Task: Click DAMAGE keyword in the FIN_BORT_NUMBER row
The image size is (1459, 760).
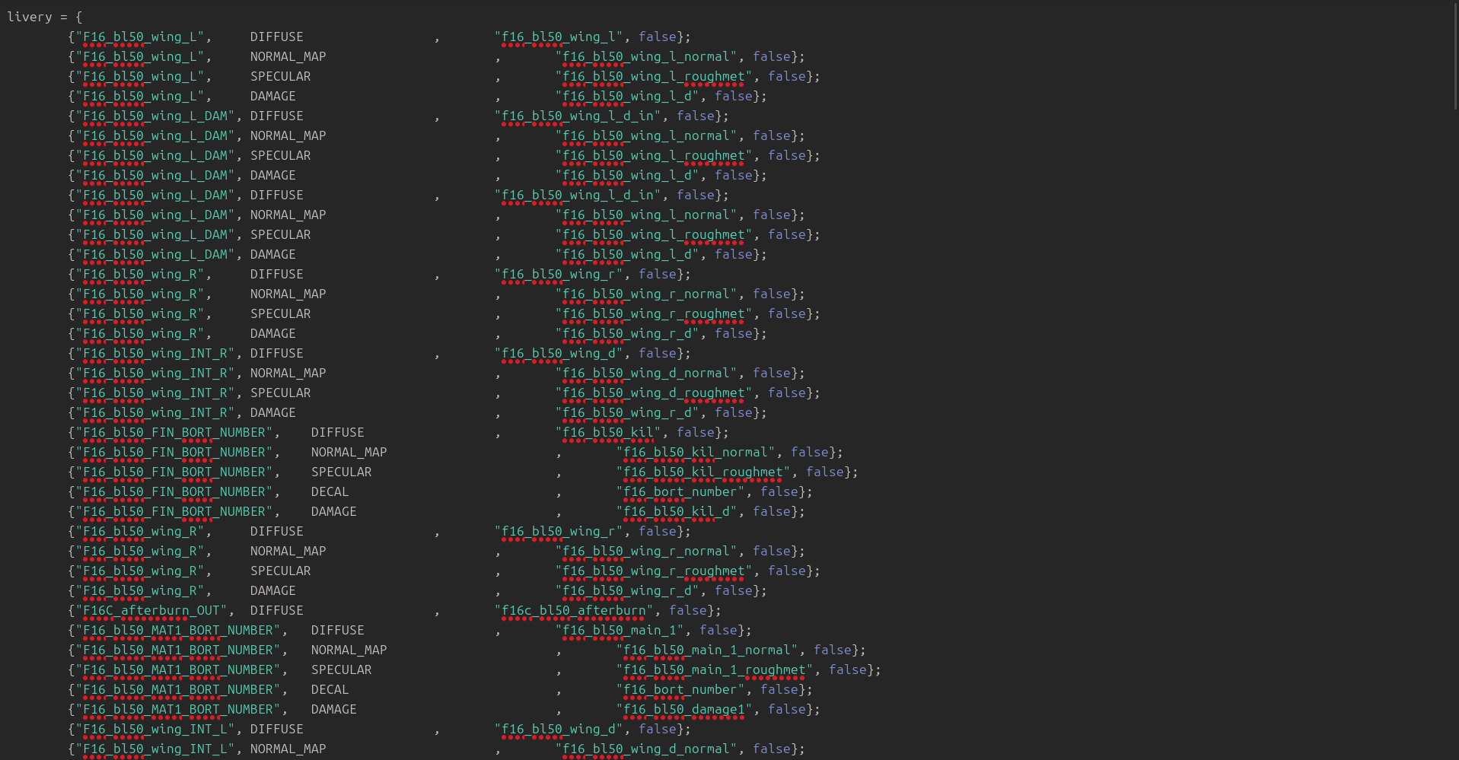Action: pyautogui.click(x=334, y=511)
